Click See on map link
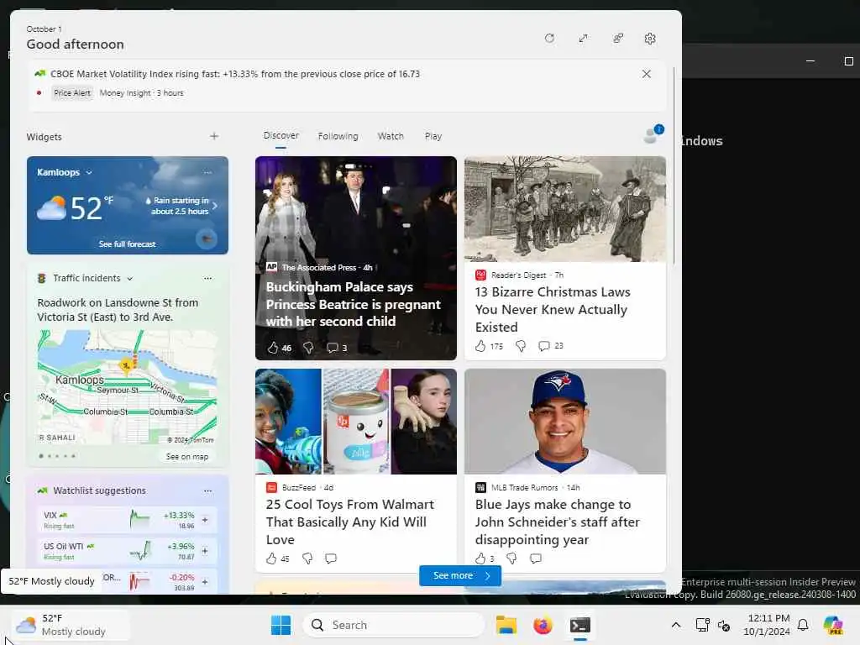860x645 pixels. [x=187, y=456]
